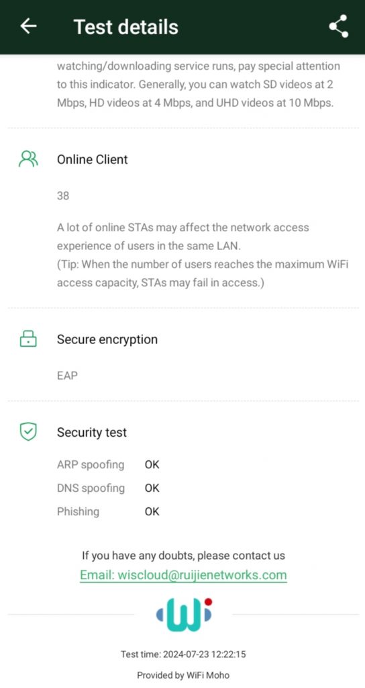
Task: Tap the contact us doubts message
Action: click(x=183, y=556)
